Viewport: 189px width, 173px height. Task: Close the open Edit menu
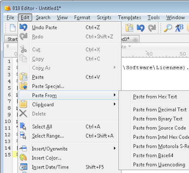(x=25, y=17)
